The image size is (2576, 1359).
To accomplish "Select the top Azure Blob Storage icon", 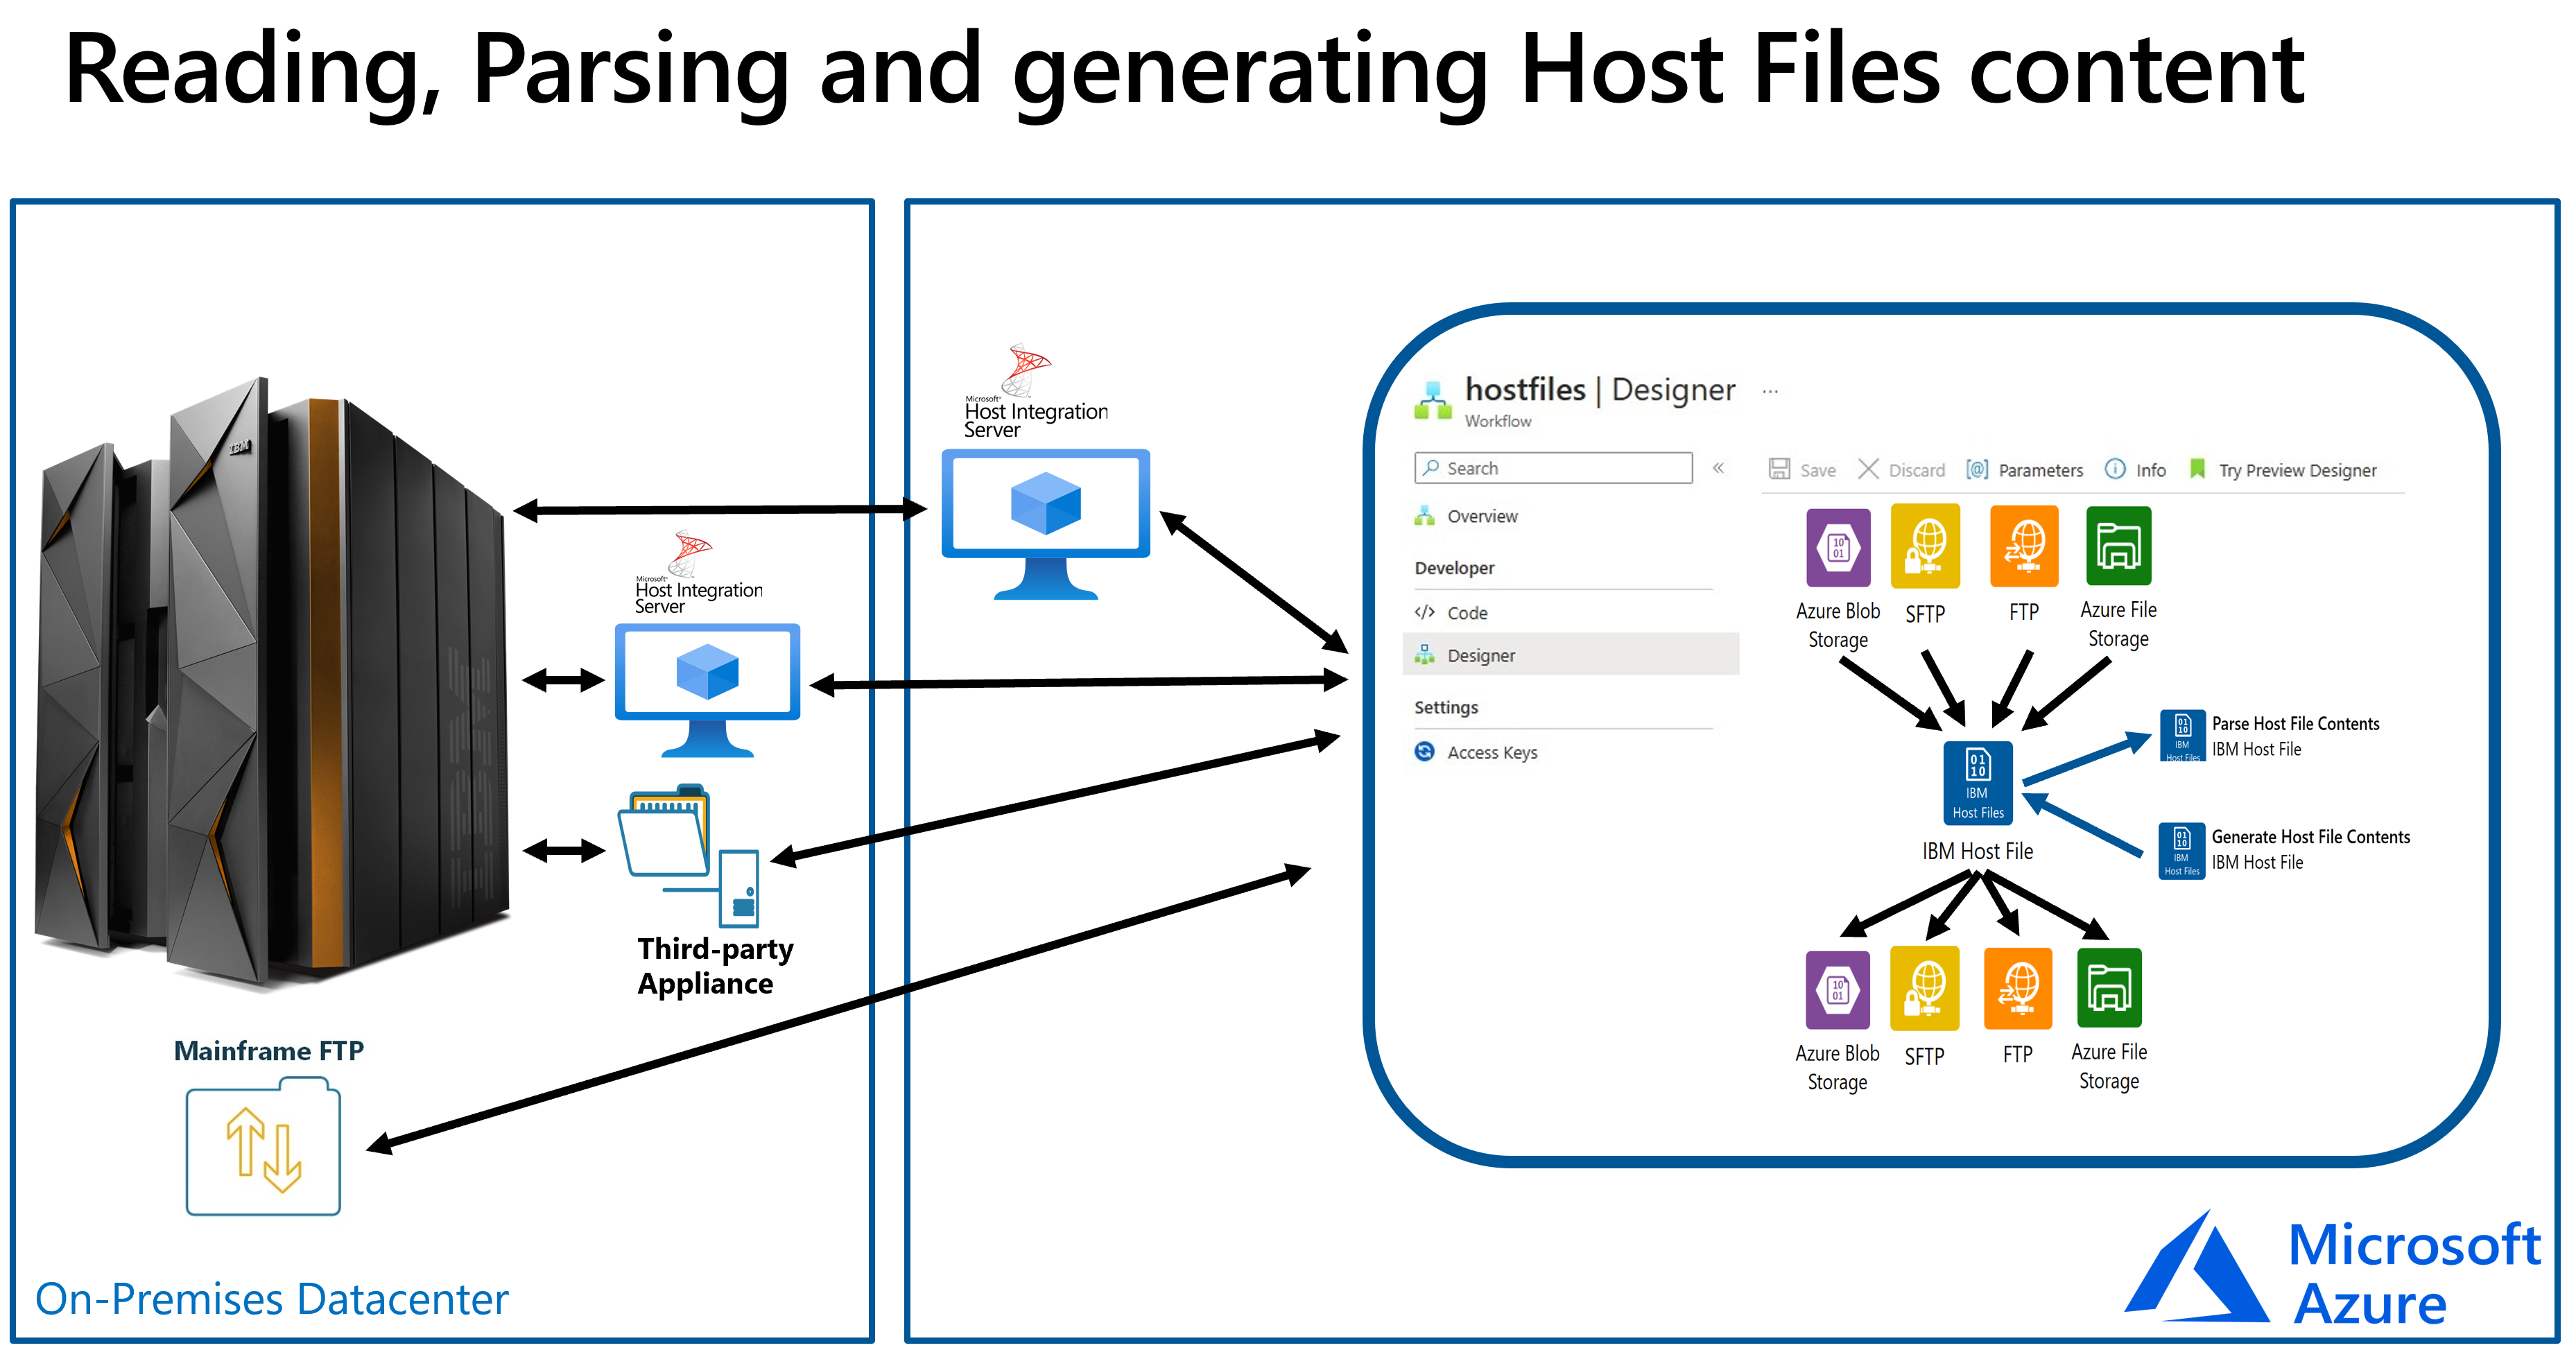I will (1838, 547).
